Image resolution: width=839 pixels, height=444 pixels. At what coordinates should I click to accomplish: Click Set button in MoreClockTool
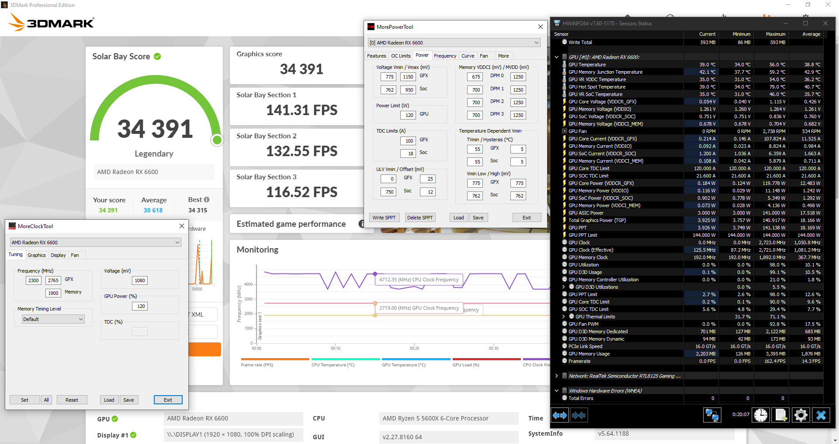pyautogui.click(x=24, y=400)
